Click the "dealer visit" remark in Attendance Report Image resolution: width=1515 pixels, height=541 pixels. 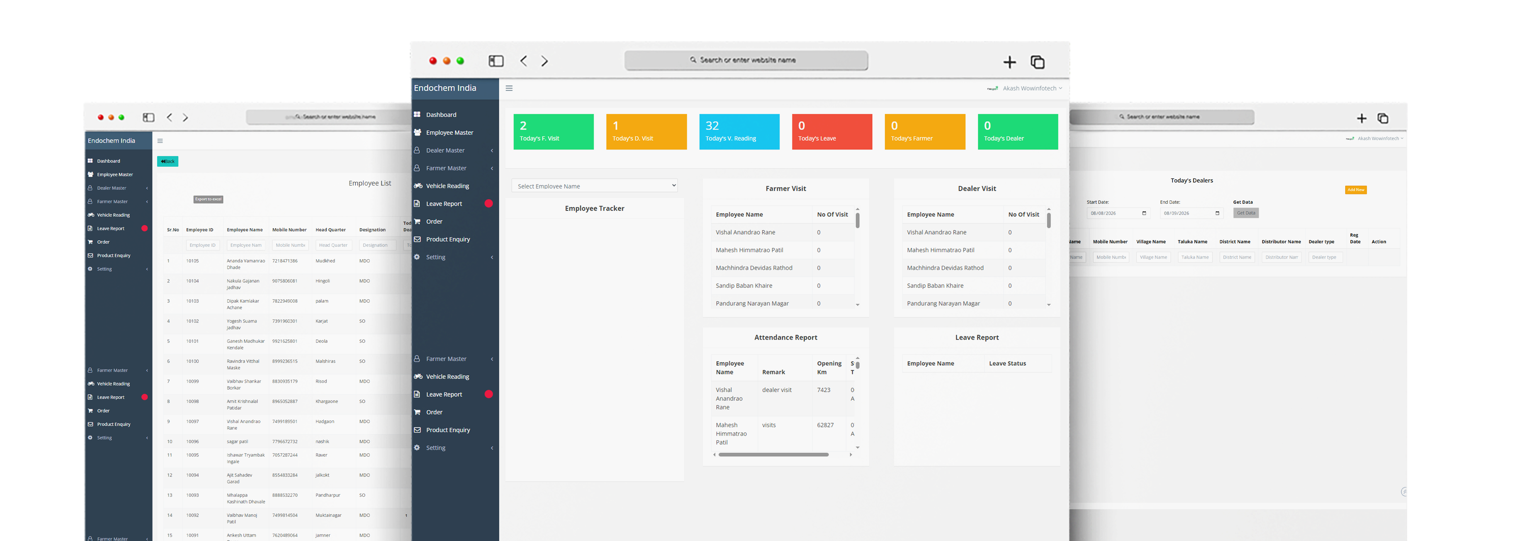coord(777,390)
